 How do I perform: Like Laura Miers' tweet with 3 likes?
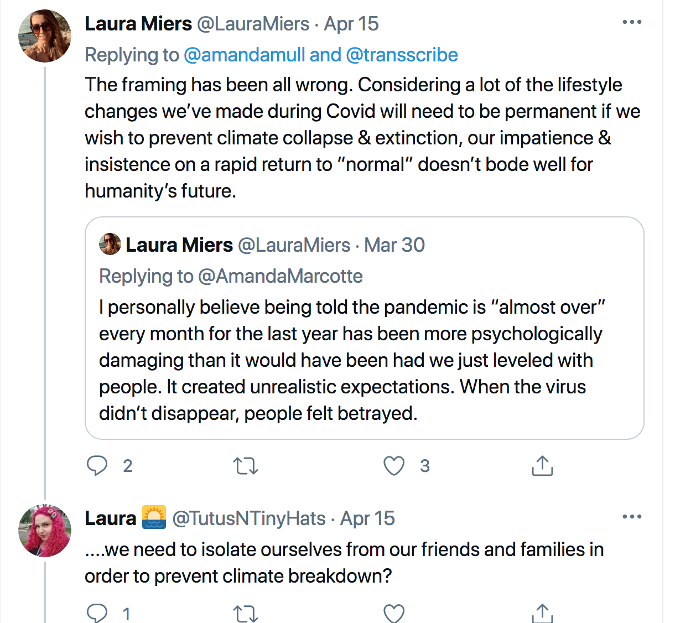pyautogui.click(x=394, y=466)
